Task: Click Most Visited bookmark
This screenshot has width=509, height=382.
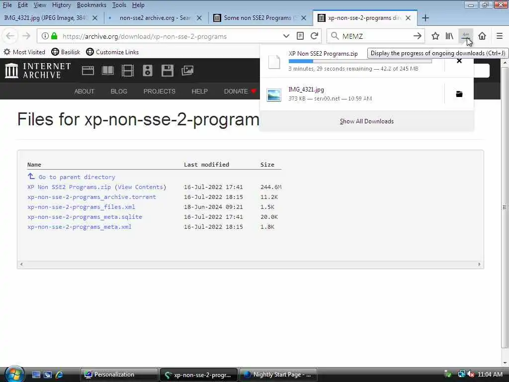Action: [x=25, y=52]
